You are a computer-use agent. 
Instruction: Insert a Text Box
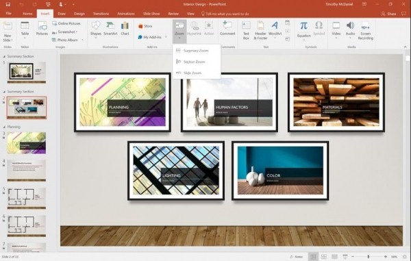point(246,31)
